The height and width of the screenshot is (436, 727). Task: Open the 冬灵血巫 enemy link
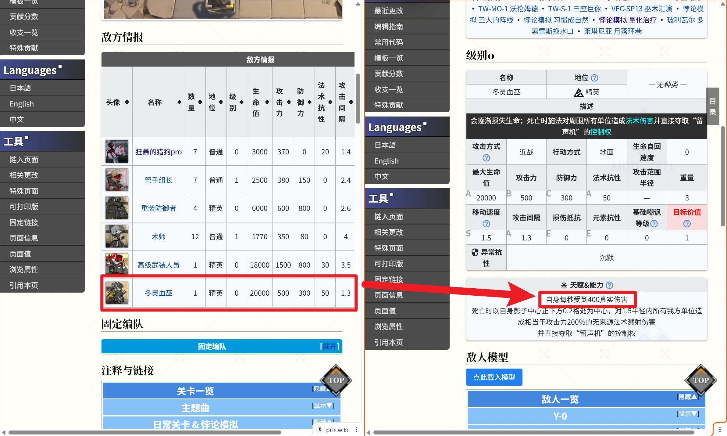coord(159,293)
